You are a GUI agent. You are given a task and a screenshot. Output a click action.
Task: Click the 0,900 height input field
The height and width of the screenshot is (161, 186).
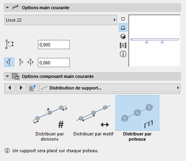point(54,45)
